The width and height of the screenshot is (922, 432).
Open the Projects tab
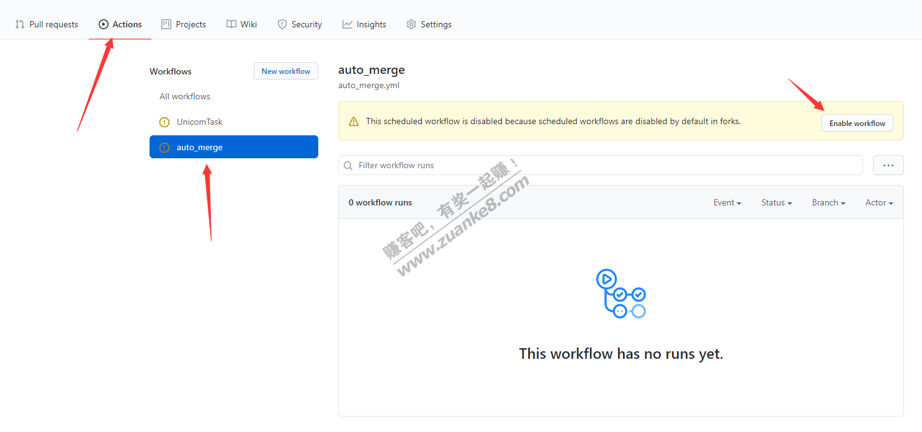click(x=184, y=24)
